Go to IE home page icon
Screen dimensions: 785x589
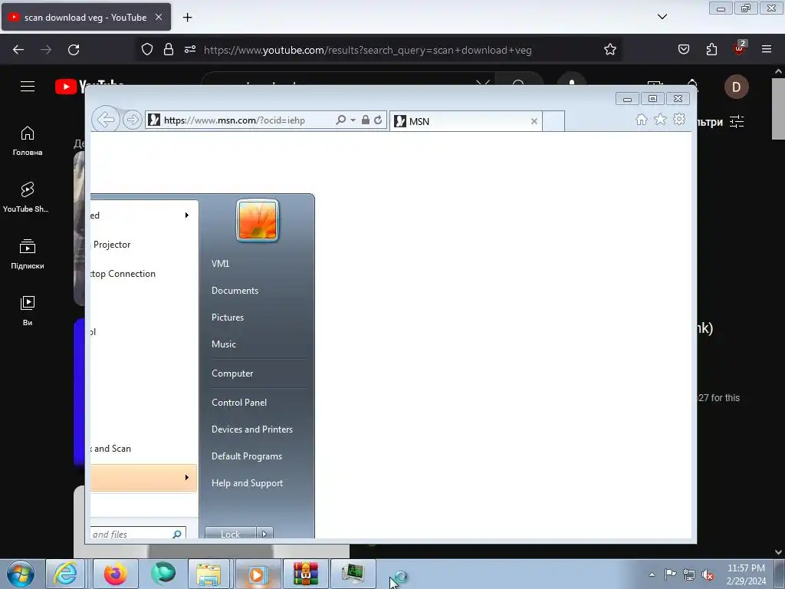(642, 120)
